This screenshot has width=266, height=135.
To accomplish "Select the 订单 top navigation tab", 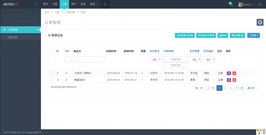I will 64,4.
